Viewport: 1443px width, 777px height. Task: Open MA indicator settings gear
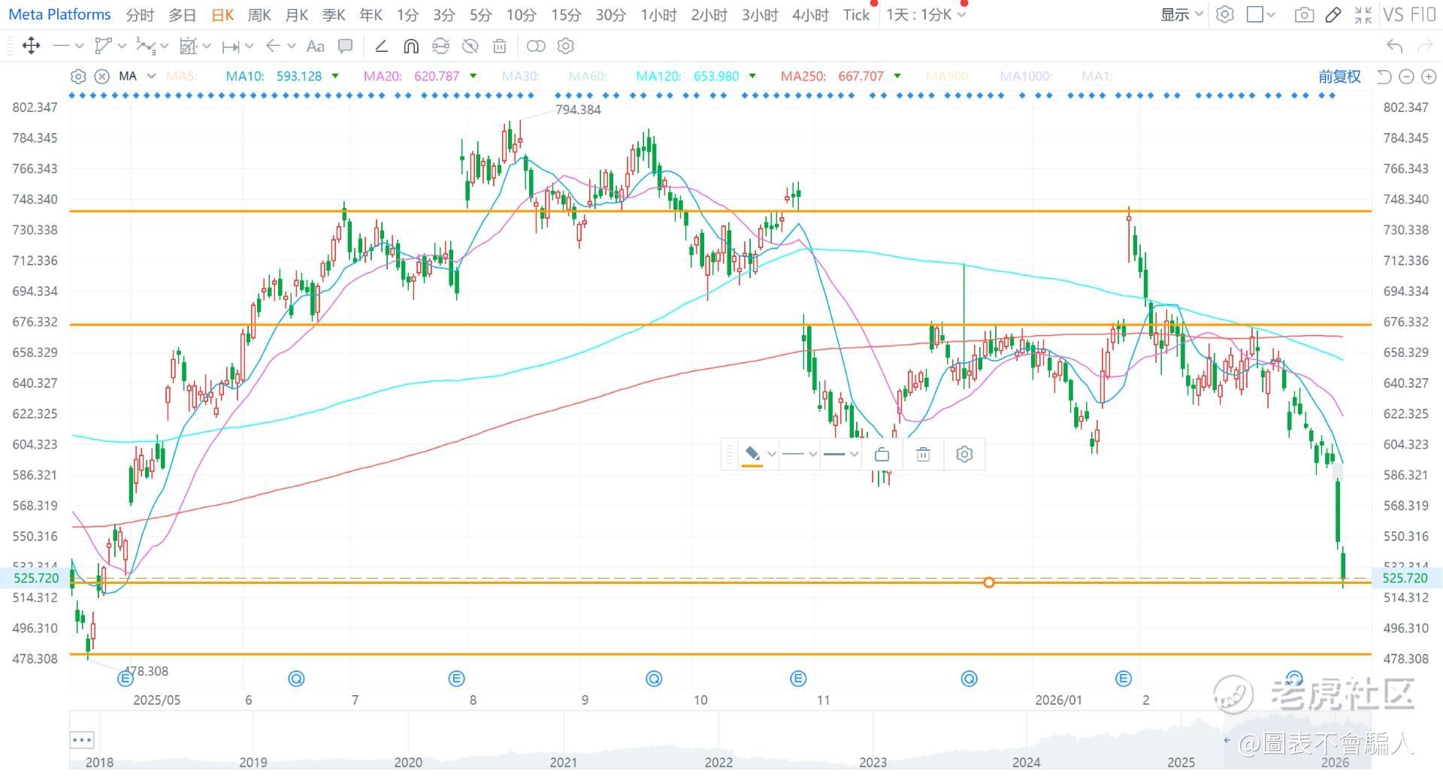pyautogui.click(x=78, y=76)
